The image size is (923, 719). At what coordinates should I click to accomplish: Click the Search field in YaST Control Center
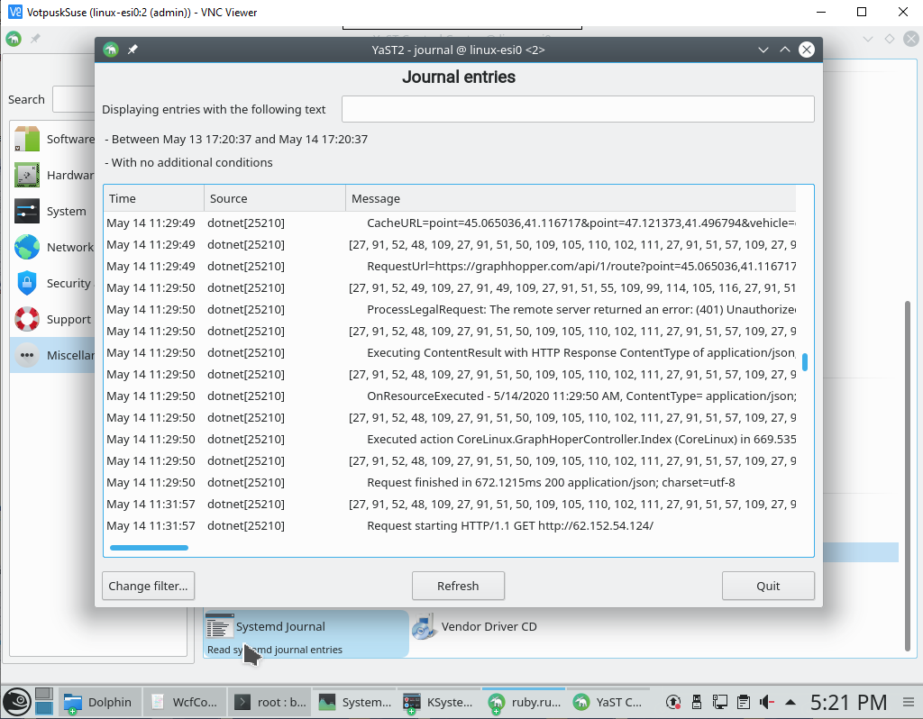click(x=74, y=99)
